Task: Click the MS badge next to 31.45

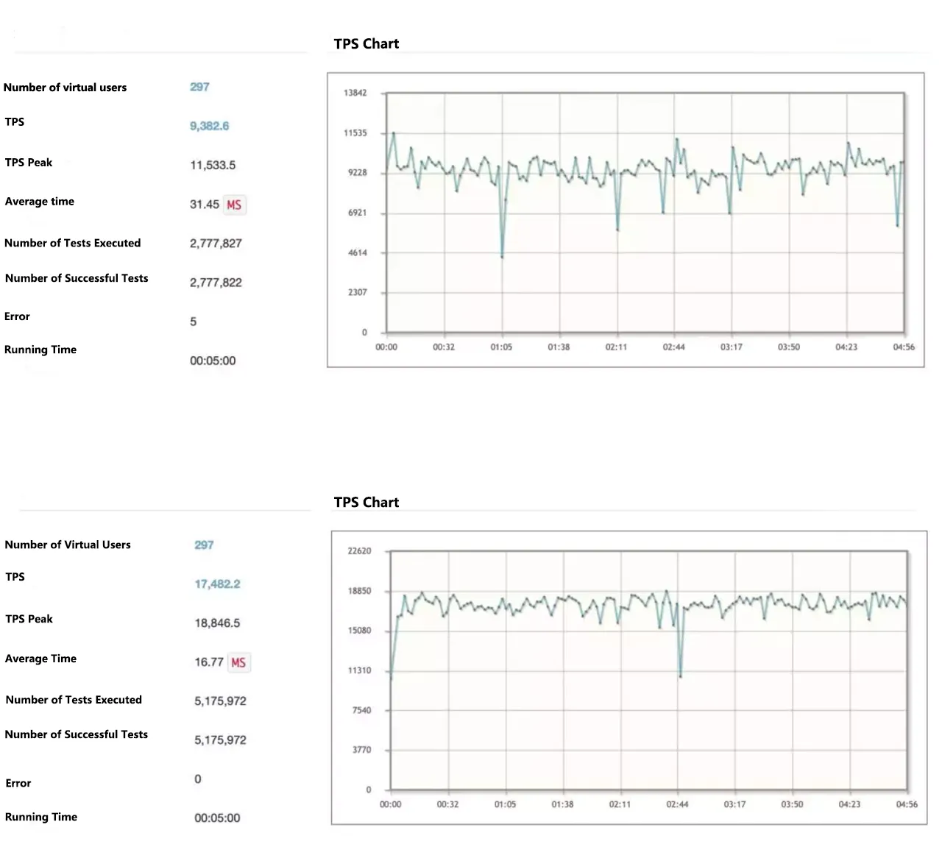Action: click(234, 205)
